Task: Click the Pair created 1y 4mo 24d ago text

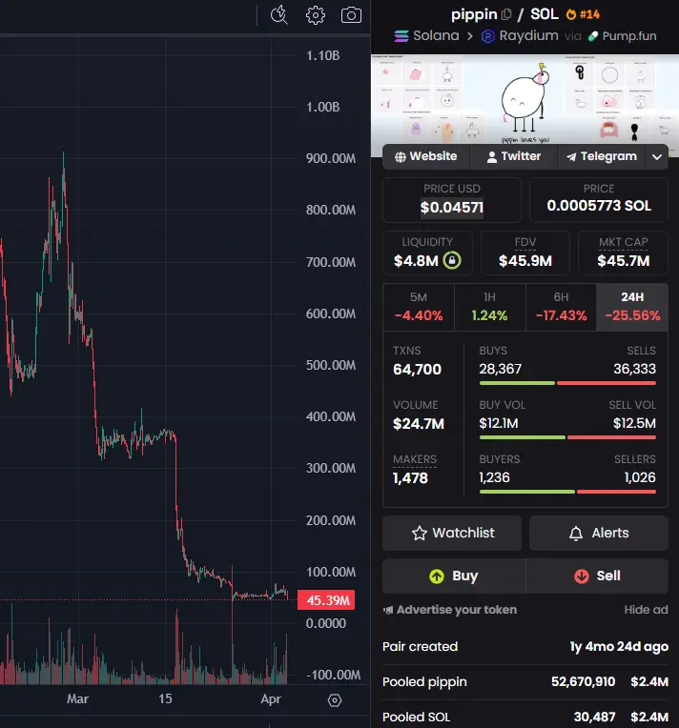Action: point(619,646)
